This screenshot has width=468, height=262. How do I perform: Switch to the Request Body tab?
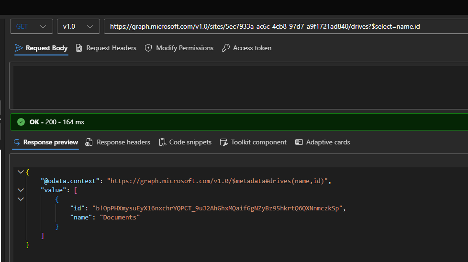coord(41,48)
